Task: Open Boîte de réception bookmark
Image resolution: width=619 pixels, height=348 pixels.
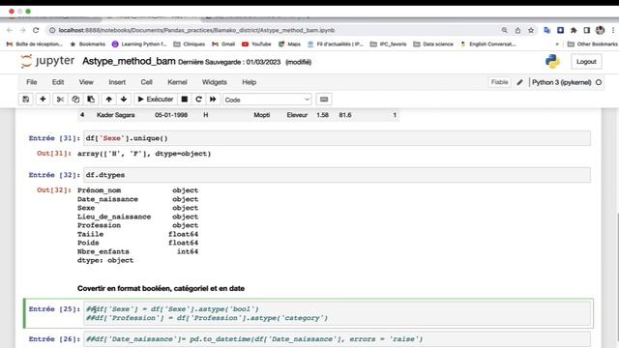Action: (x=35, y=44)
